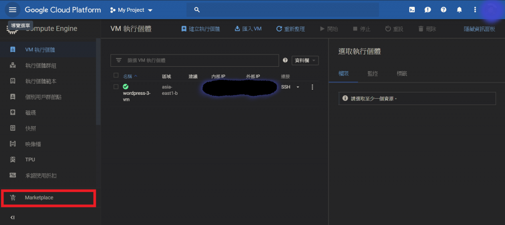Toggle the select-all checkbox in table header
The image size is (505, 225).
coord(116,76)
